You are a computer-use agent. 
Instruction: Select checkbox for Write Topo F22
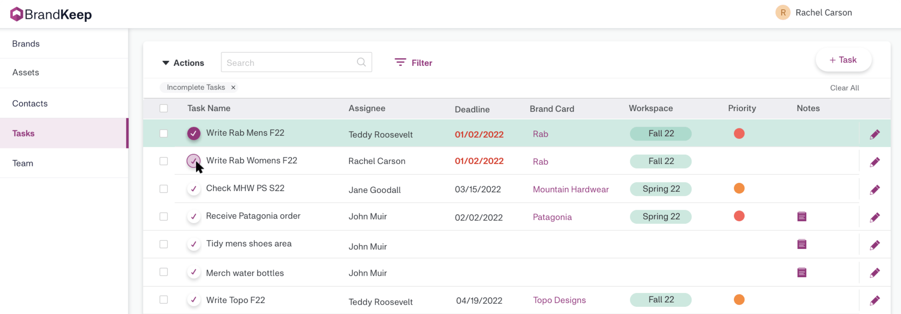pyautogui.click(x=164, y=299)
